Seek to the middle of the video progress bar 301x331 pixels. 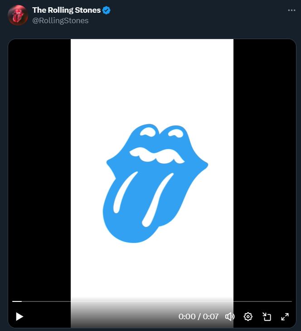tap(152, 301)
